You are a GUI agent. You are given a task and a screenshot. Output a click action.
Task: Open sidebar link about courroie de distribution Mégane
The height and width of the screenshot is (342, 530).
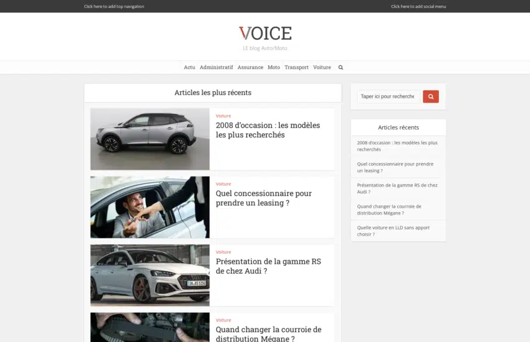pos(389,210)
